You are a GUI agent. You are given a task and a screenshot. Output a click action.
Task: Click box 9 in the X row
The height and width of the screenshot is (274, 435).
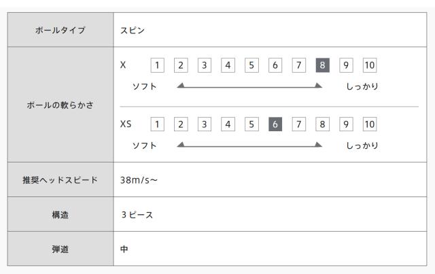[x=346, y=66]
